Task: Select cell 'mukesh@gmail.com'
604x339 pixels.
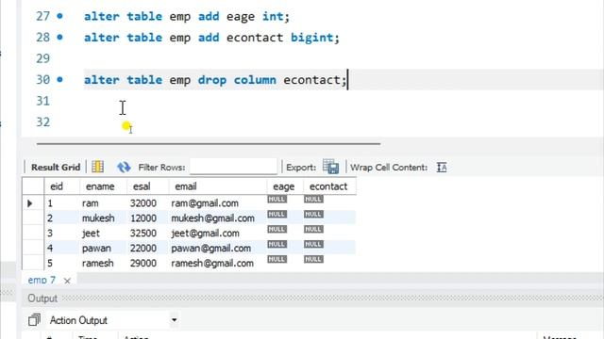Action: point(212,218)
